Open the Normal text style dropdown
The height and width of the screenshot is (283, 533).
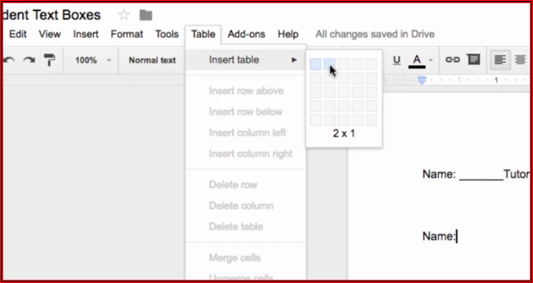[152, 60]
